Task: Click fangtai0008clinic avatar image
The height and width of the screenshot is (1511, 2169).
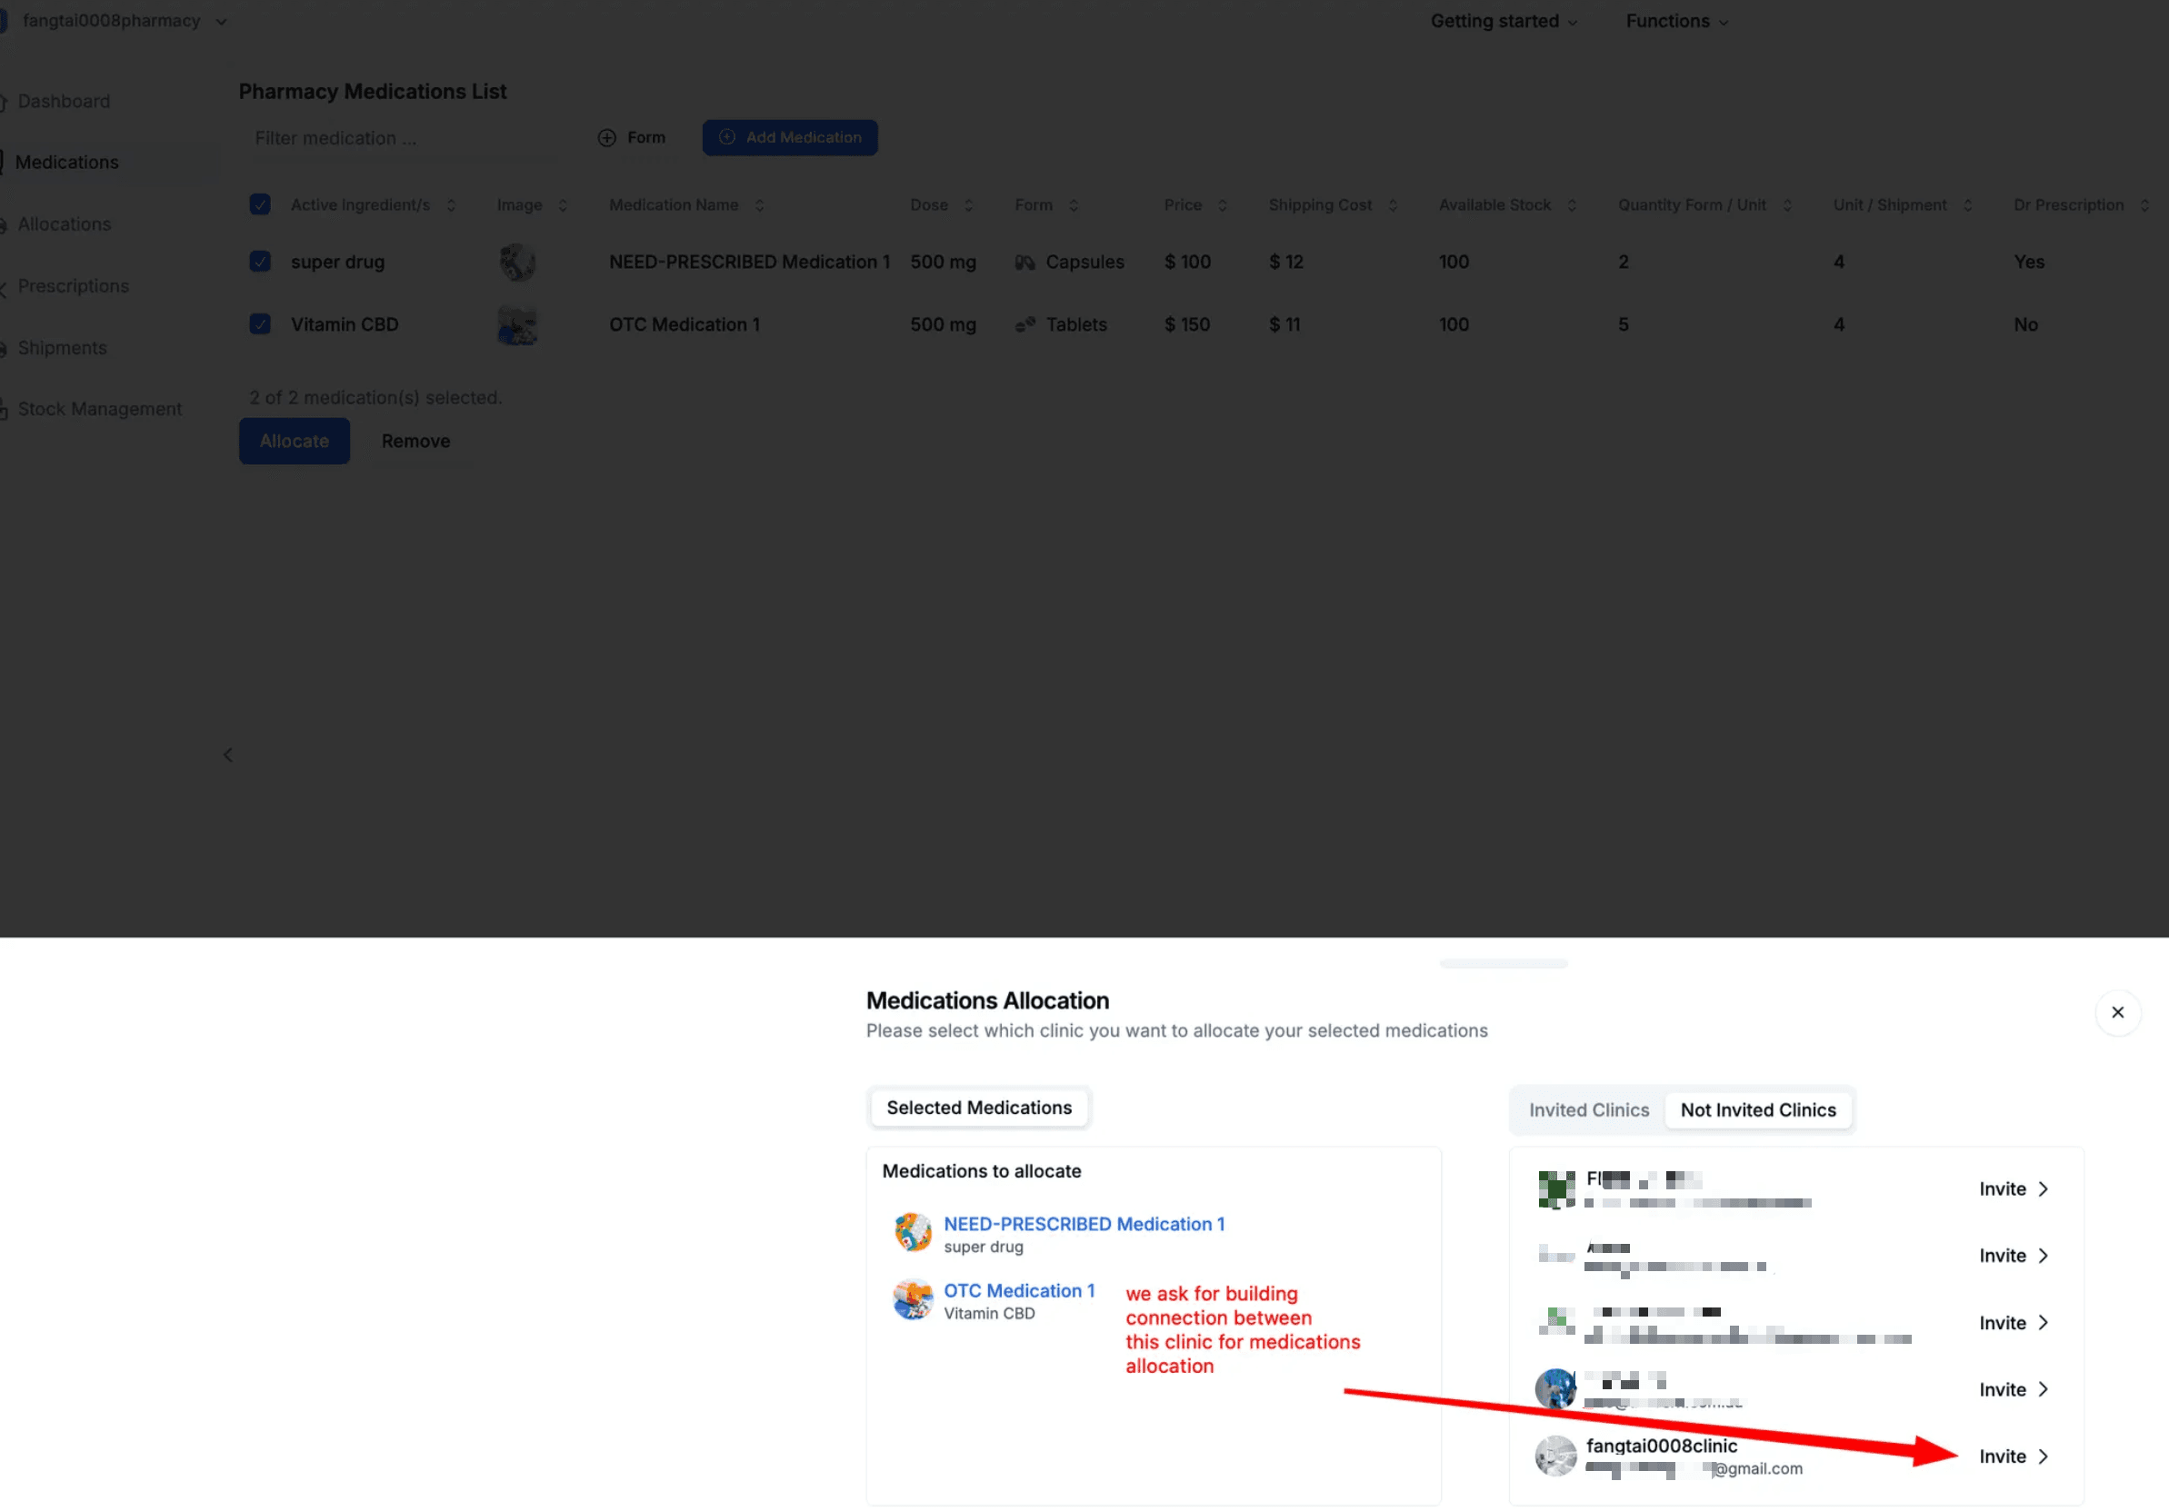Action: (x=1555, y=1456)
